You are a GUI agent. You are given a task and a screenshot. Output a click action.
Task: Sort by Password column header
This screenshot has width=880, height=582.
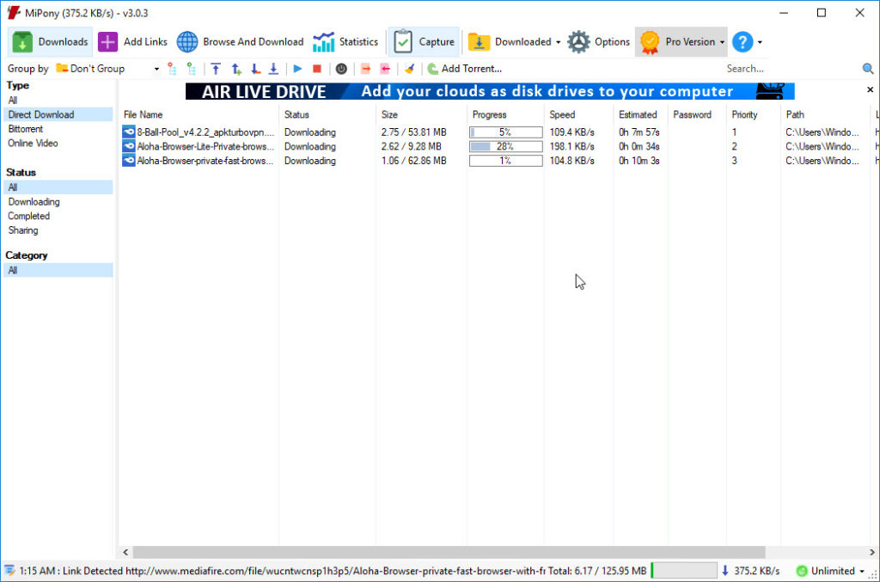(x=697, y=114)
